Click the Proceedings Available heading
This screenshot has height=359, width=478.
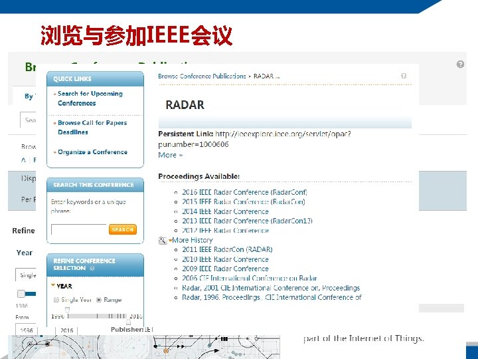(199, 176)
